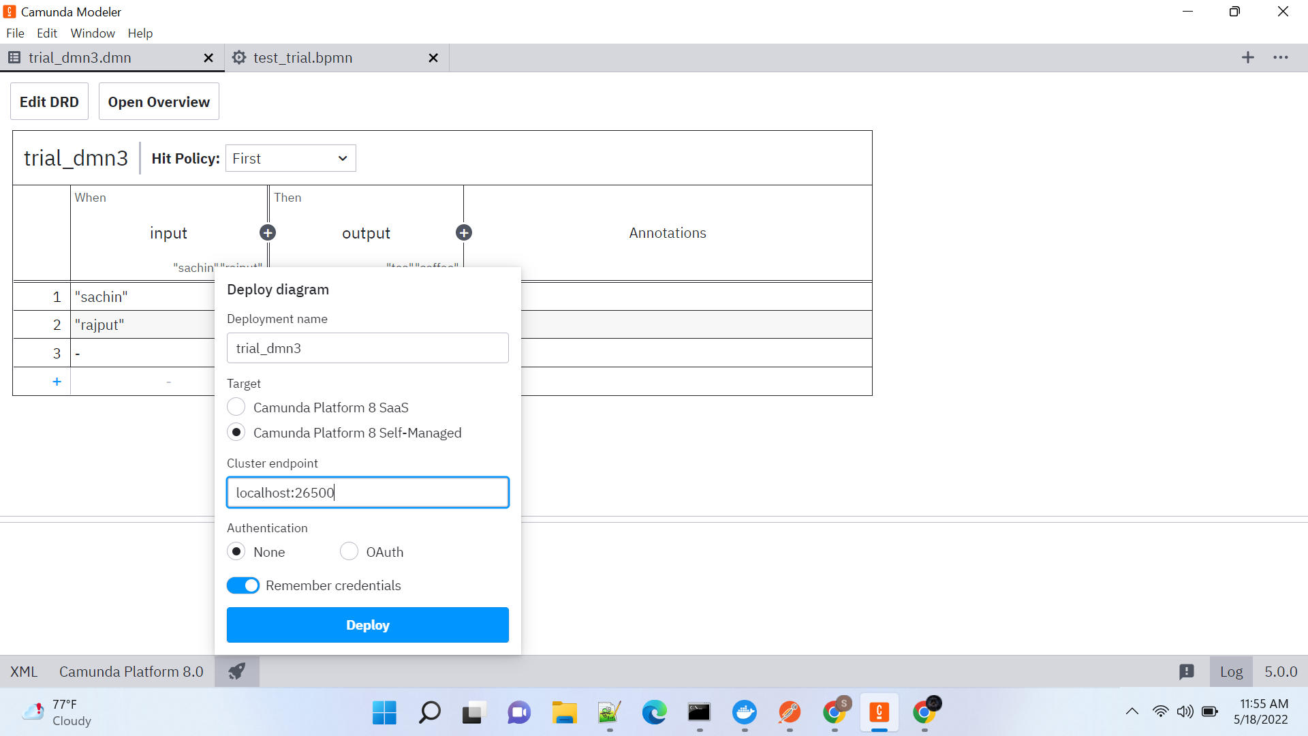
Task: Click the Deployment name input field
Action: pyautogui.click(x=368, y=348)
